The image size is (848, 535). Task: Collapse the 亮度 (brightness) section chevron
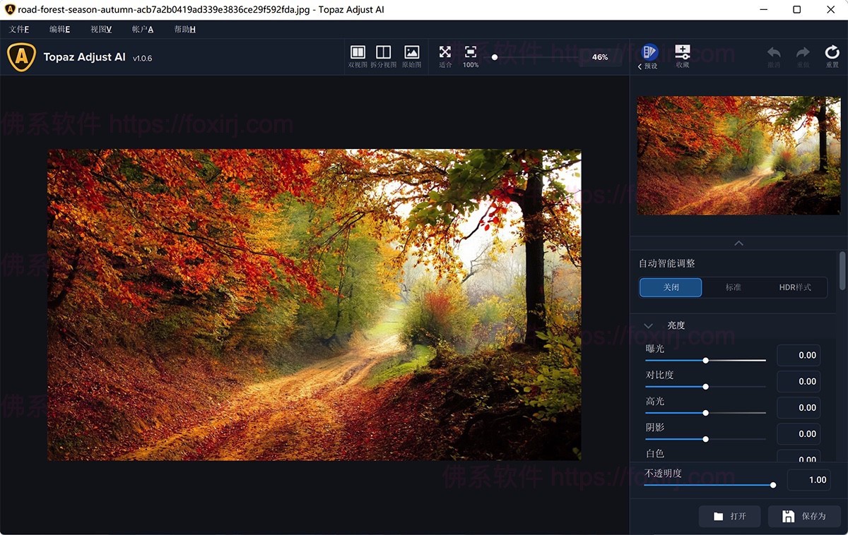[648, 325]
